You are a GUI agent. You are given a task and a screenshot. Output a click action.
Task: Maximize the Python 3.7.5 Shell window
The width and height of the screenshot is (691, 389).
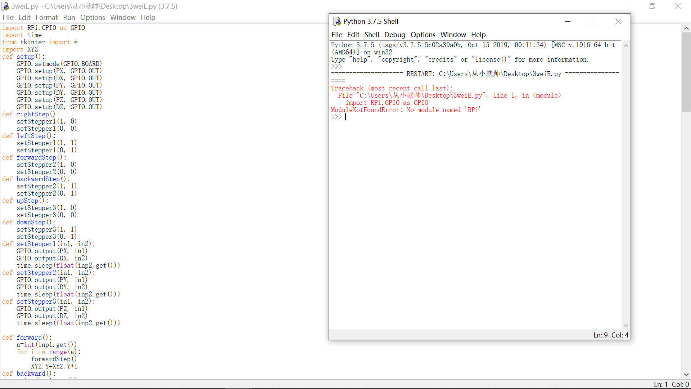coord(592,22)
